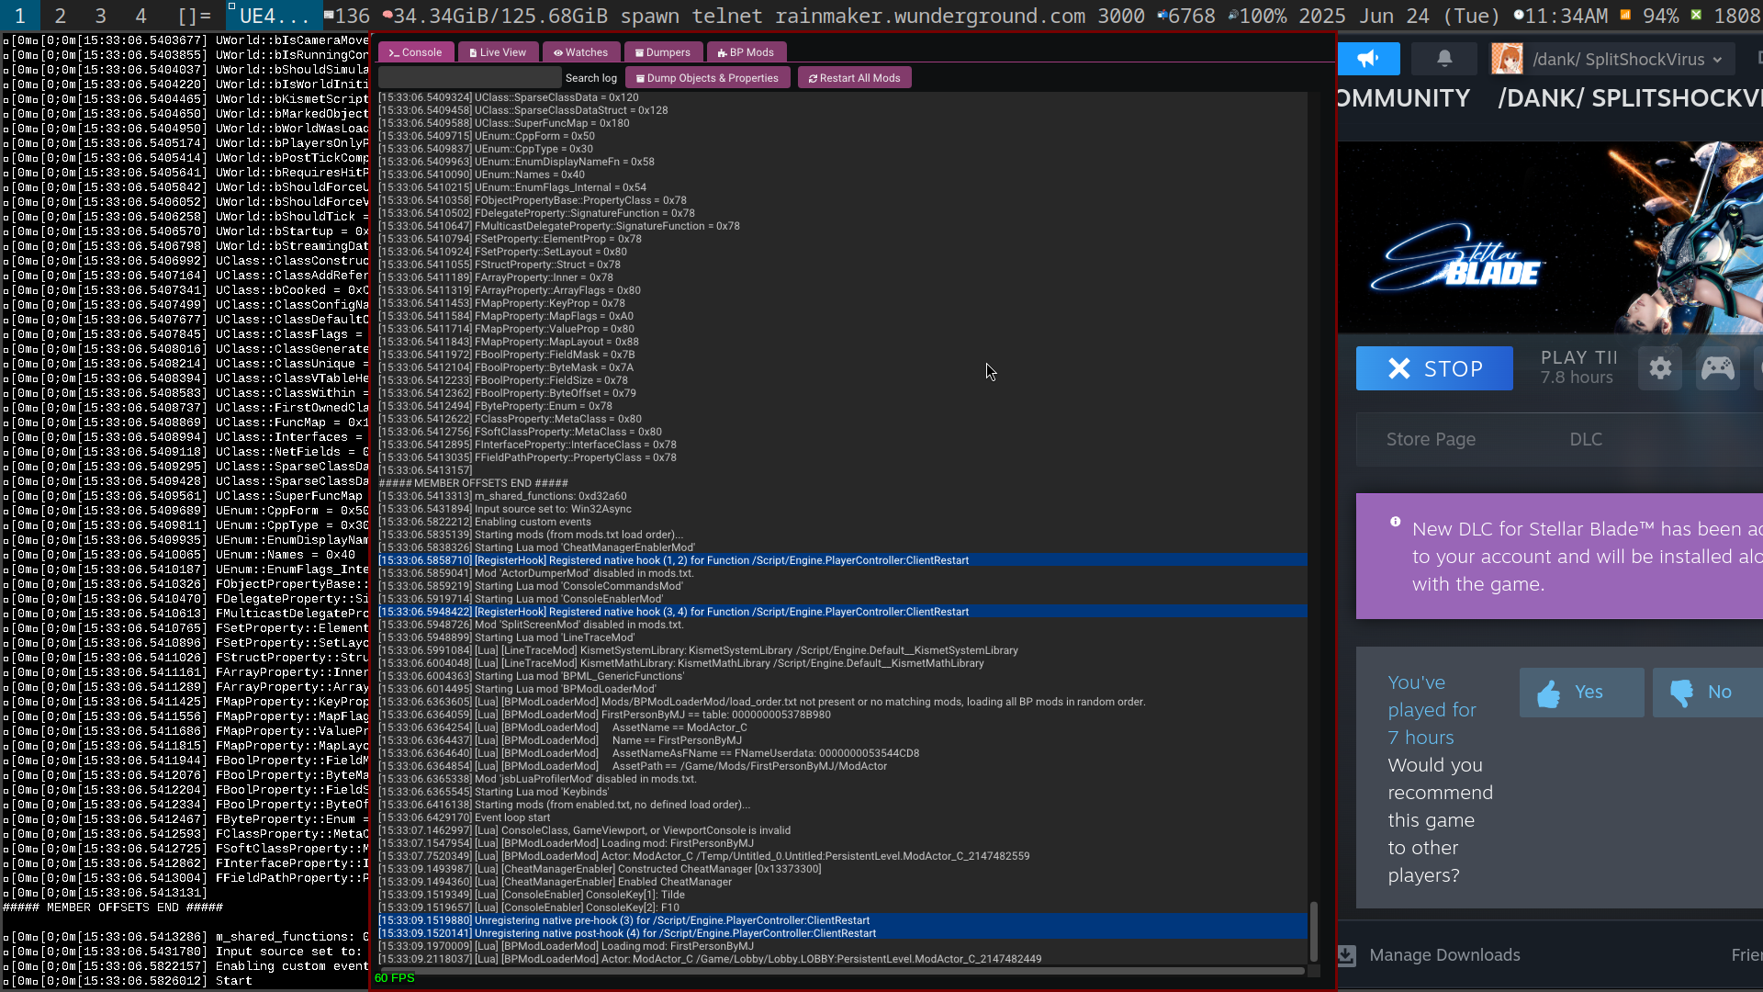This screenshot has height=992, width=1763.
Task: Open the Steam notifications bell
Action: coord(1444,60)
